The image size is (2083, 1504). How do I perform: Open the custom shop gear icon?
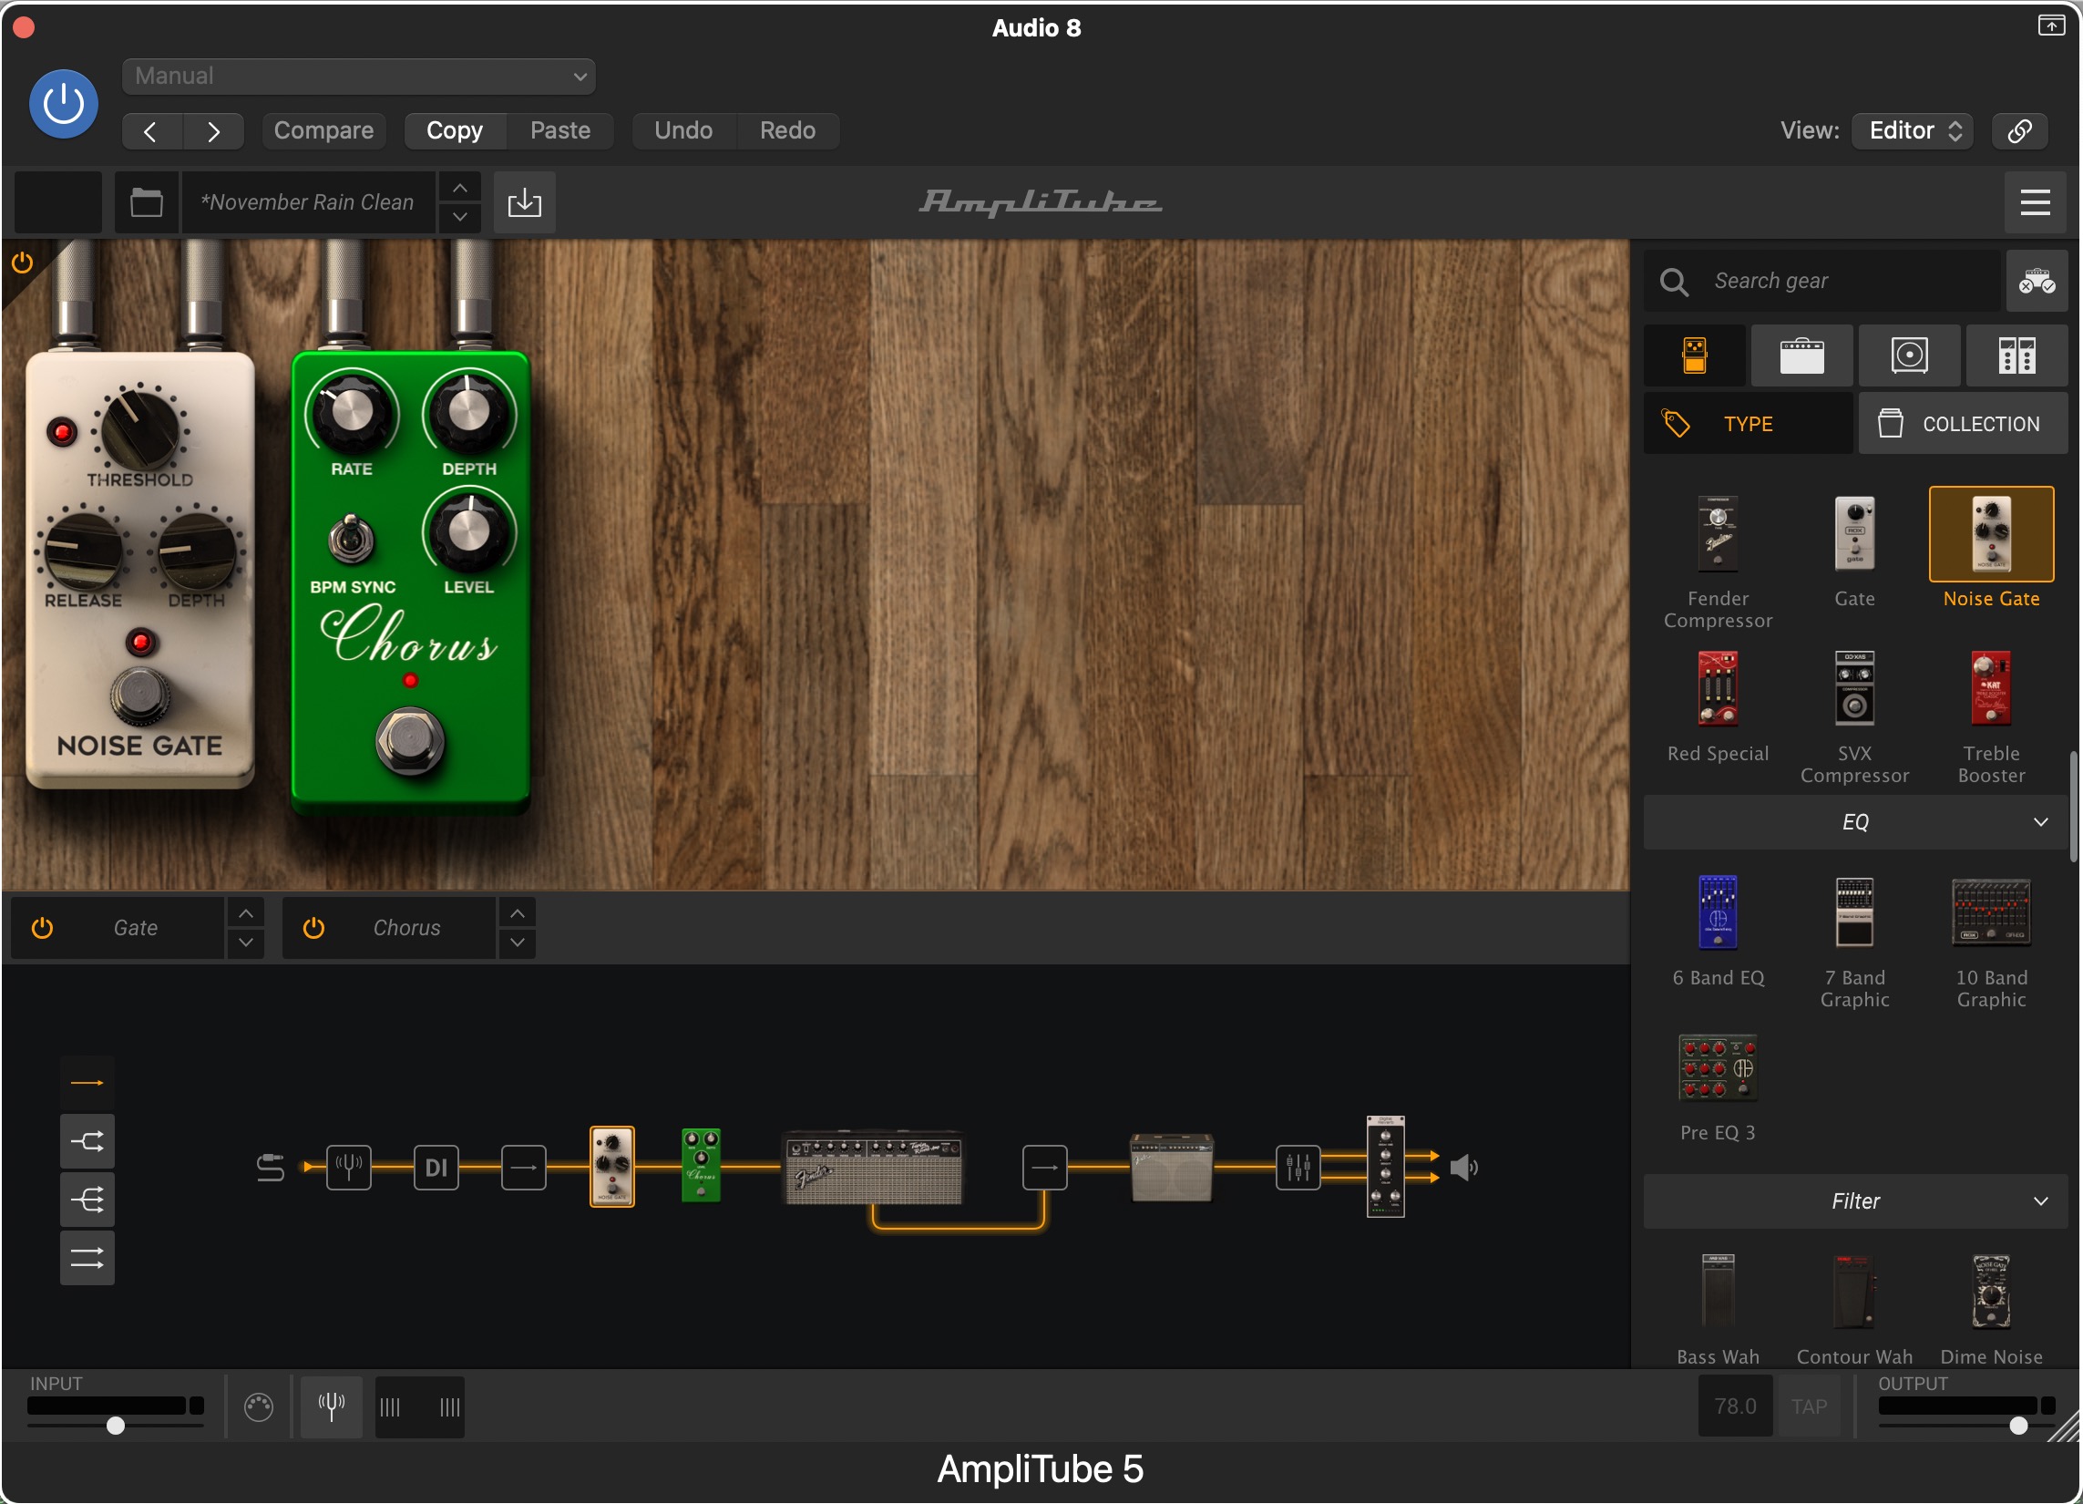coord(2037,281)
